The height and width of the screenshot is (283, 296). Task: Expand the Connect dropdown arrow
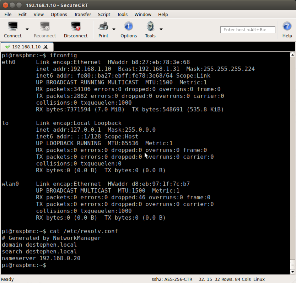click(x=27, y=29)
